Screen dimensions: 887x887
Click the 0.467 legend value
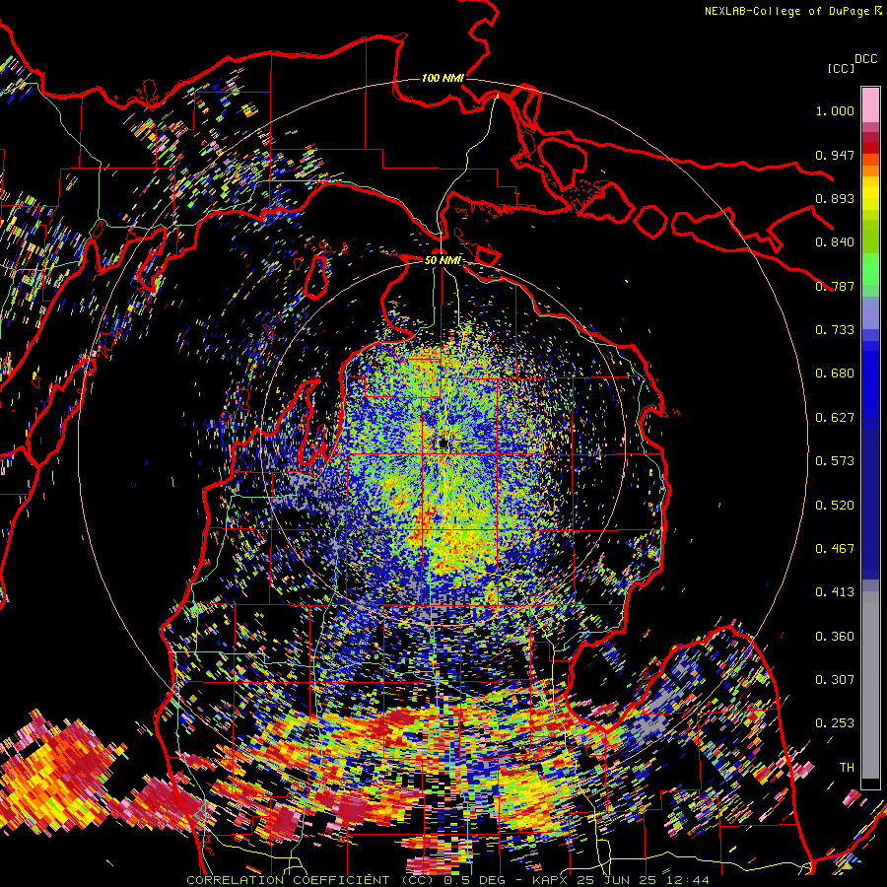click(835, 549)
